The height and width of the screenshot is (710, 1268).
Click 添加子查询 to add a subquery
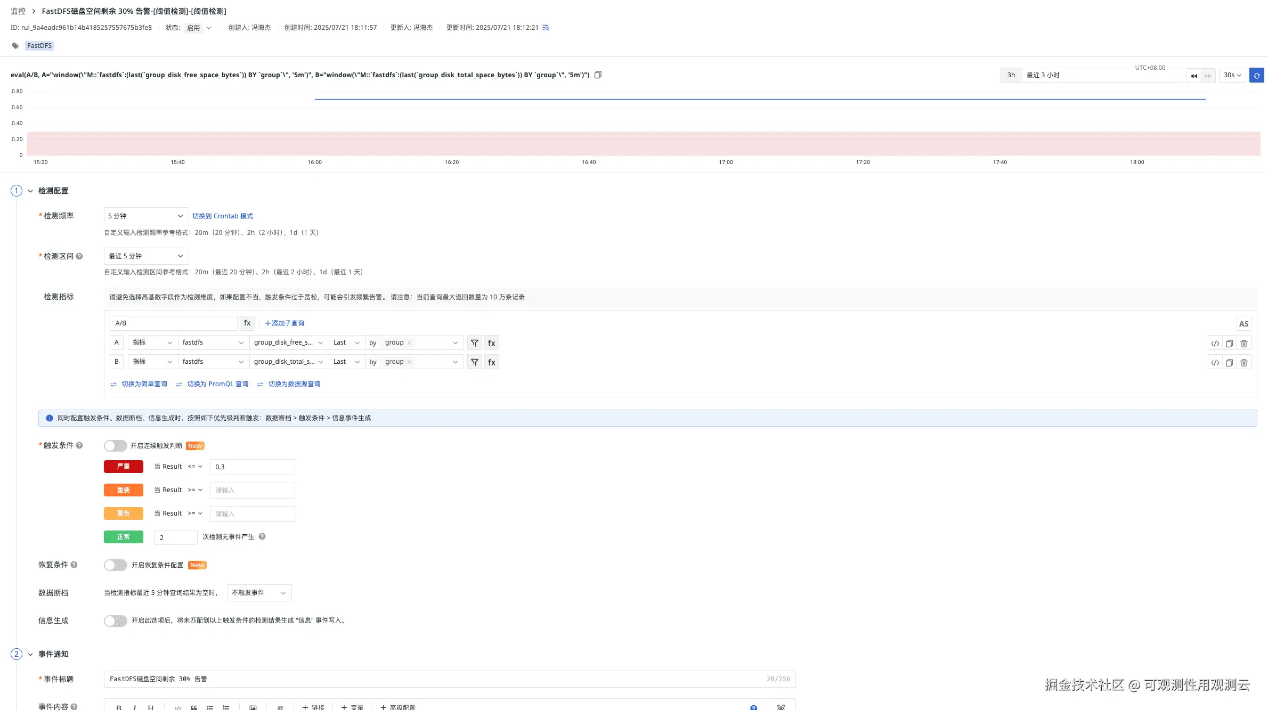[285, 323]
